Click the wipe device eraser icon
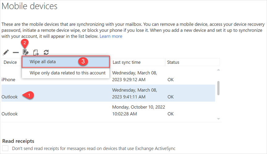The image size is (267, 154). pos(25,52)
